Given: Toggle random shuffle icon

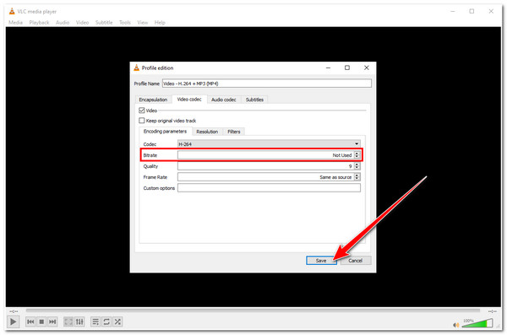Looking at the screenshot, I should (x=117, y=321).
